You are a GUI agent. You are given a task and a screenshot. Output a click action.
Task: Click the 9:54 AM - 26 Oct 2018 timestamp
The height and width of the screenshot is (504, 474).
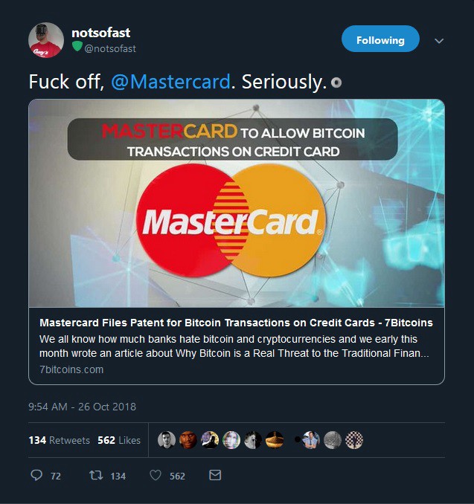click(82, 407)
